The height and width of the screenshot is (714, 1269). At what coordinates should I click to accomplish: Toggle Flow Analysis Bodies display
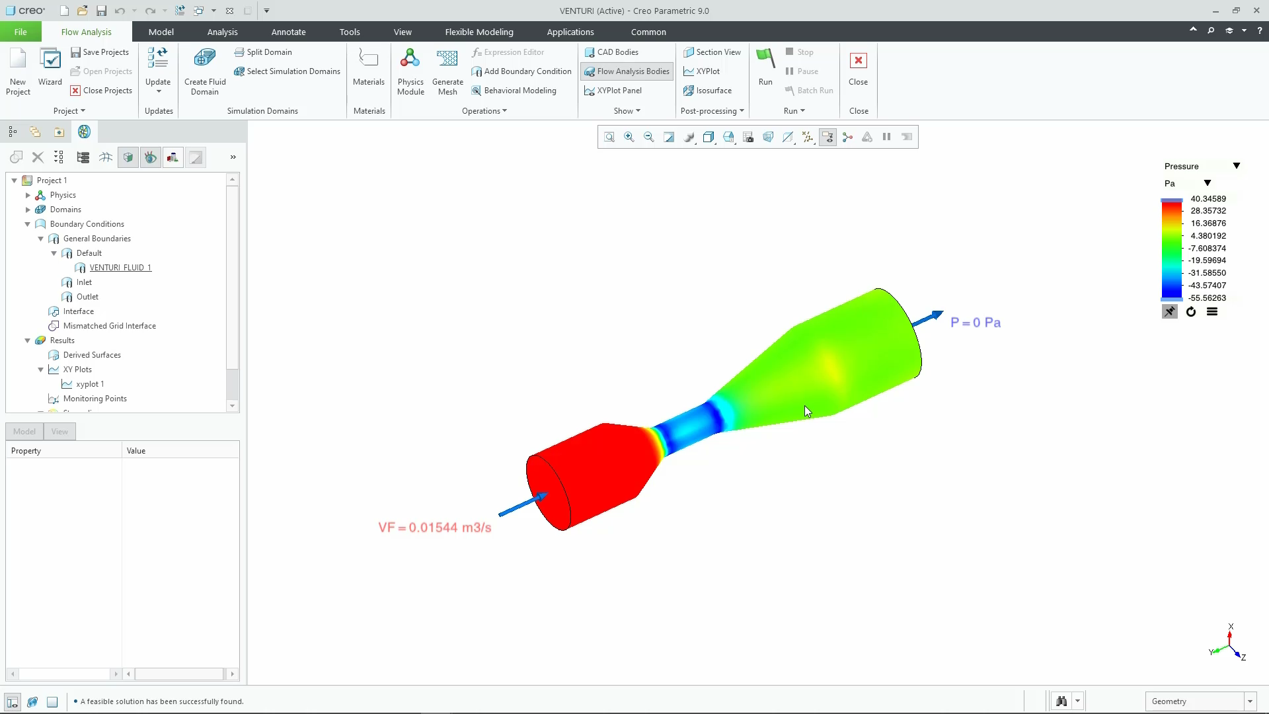point(627,71)
